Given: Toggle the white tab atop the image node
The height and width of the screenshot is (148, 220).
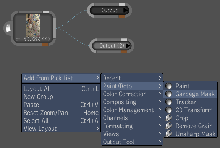Looking at the screenshot, I should point(45,12).
